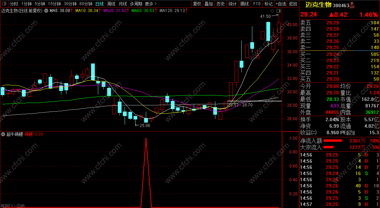
Task: Toggle the left sidebar panel icon
Action: (x=4, y=4)
